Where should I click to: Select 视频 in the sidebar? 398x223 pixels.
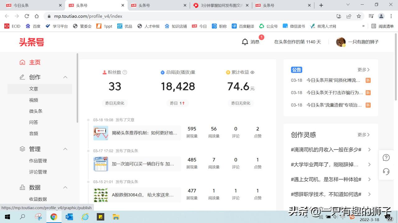[34, 100]
